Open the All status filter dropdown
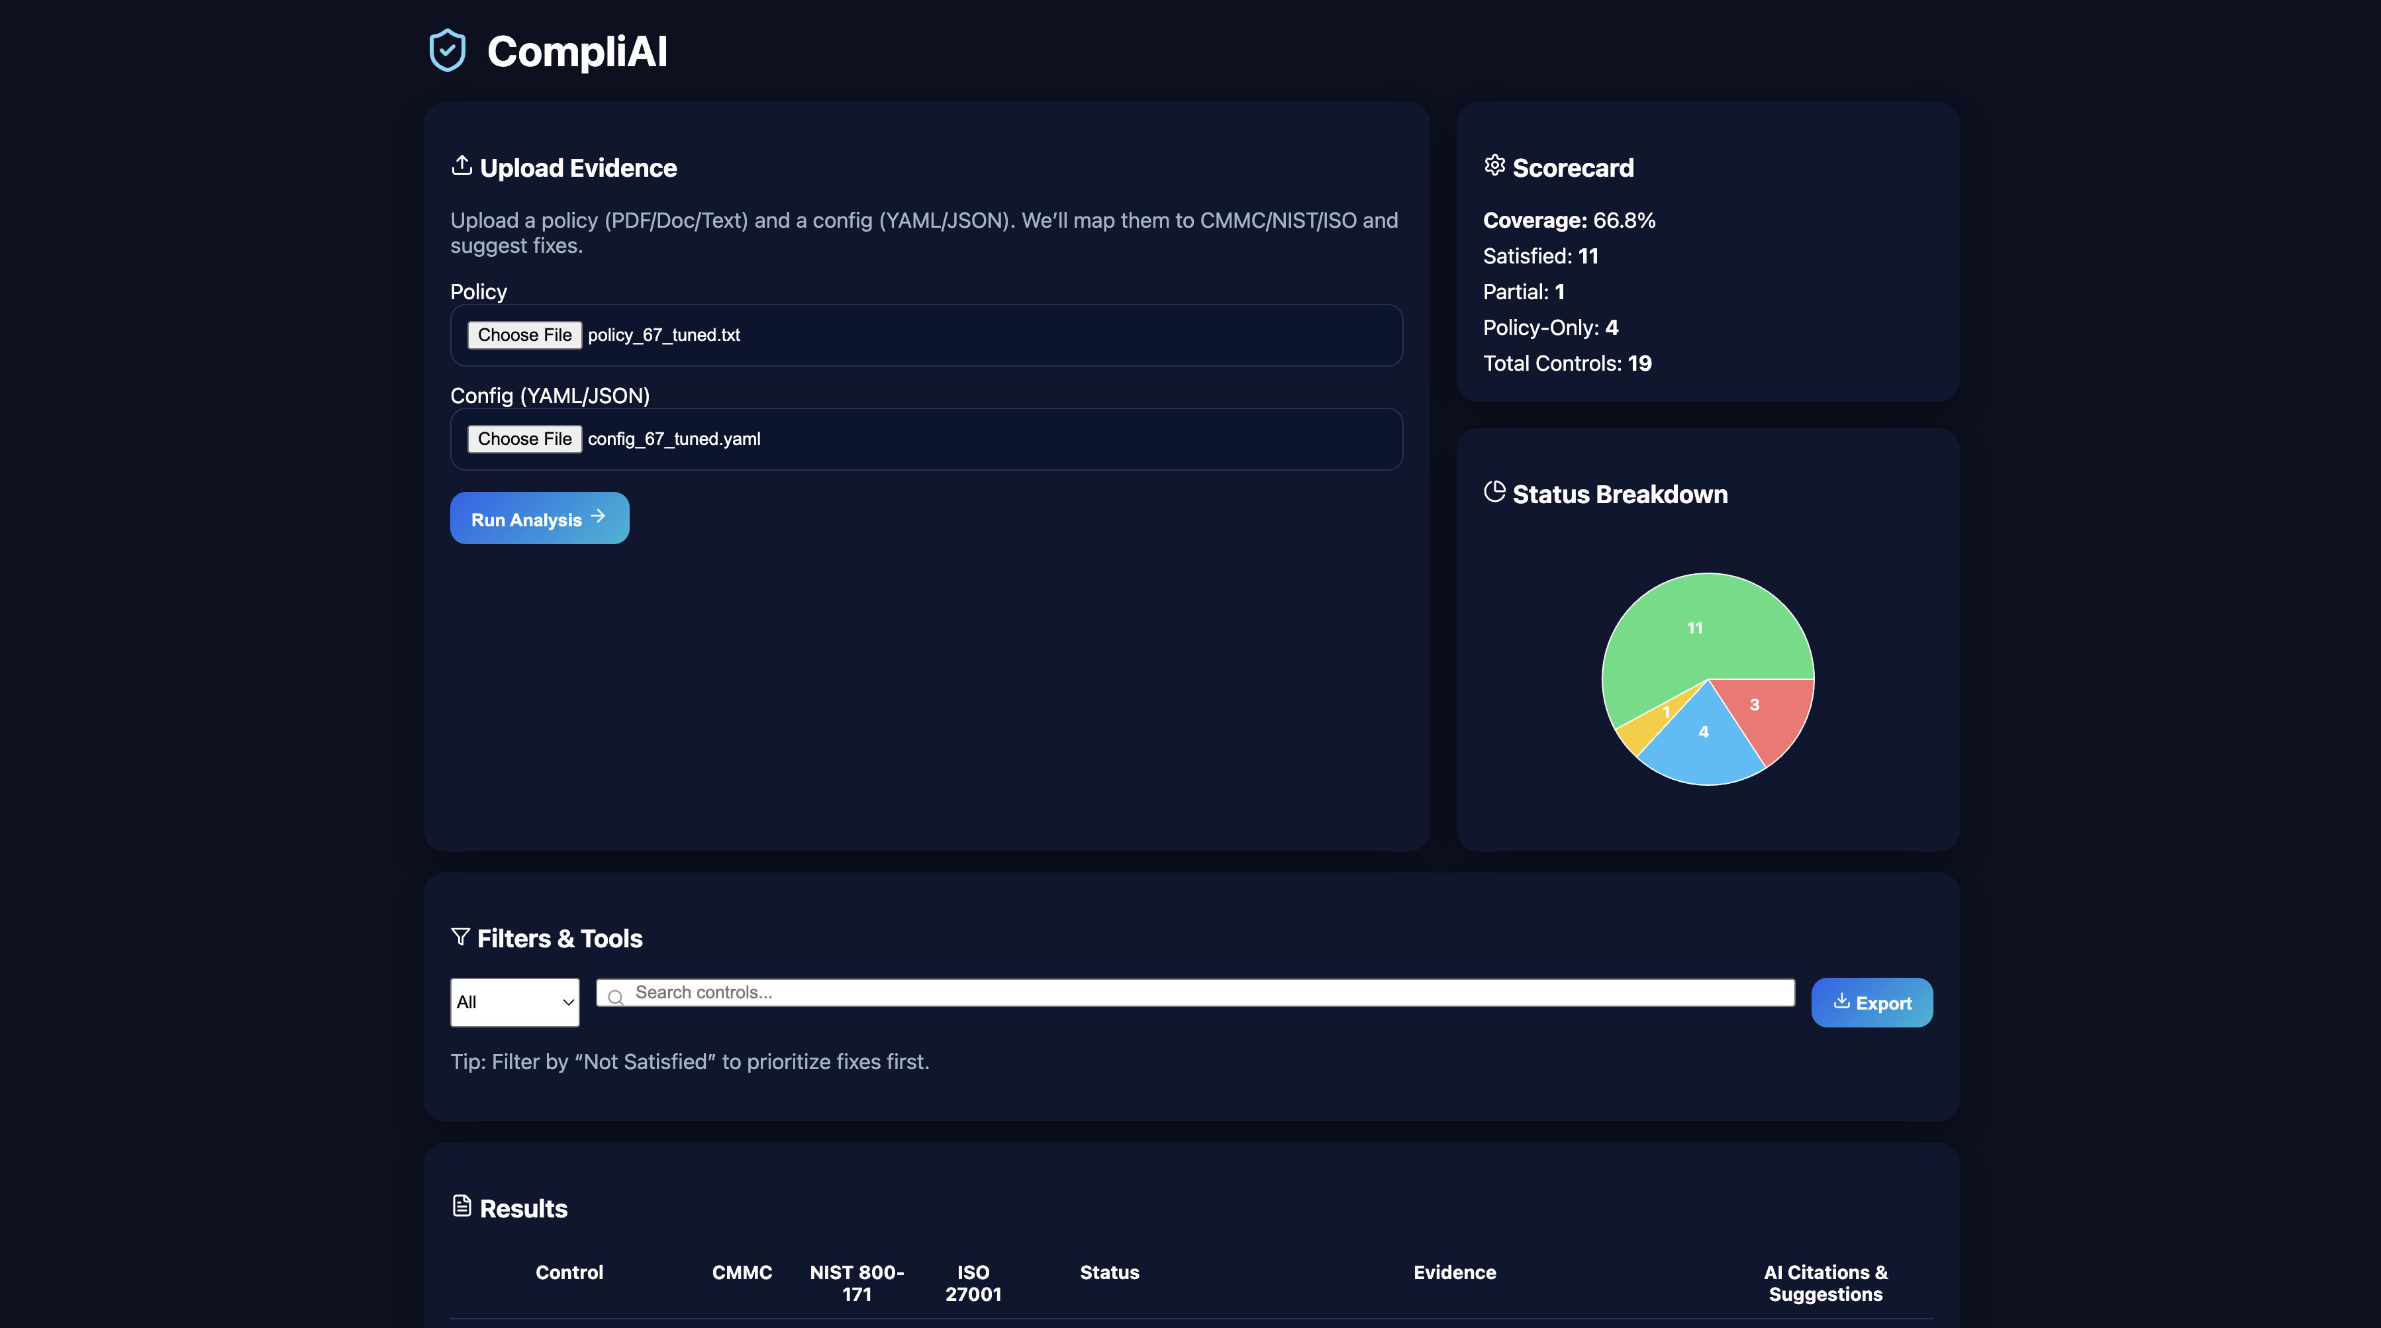 (x=514, y=1002)
